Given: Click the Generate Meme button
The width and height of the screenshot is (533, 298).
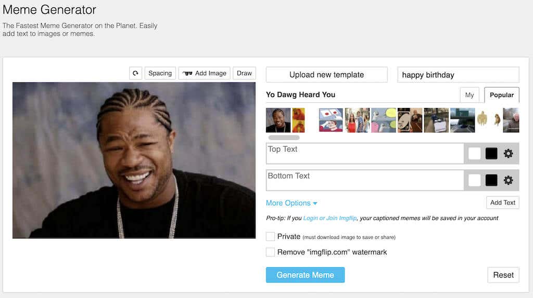Looking at the screenshot, I should [305, 275].
